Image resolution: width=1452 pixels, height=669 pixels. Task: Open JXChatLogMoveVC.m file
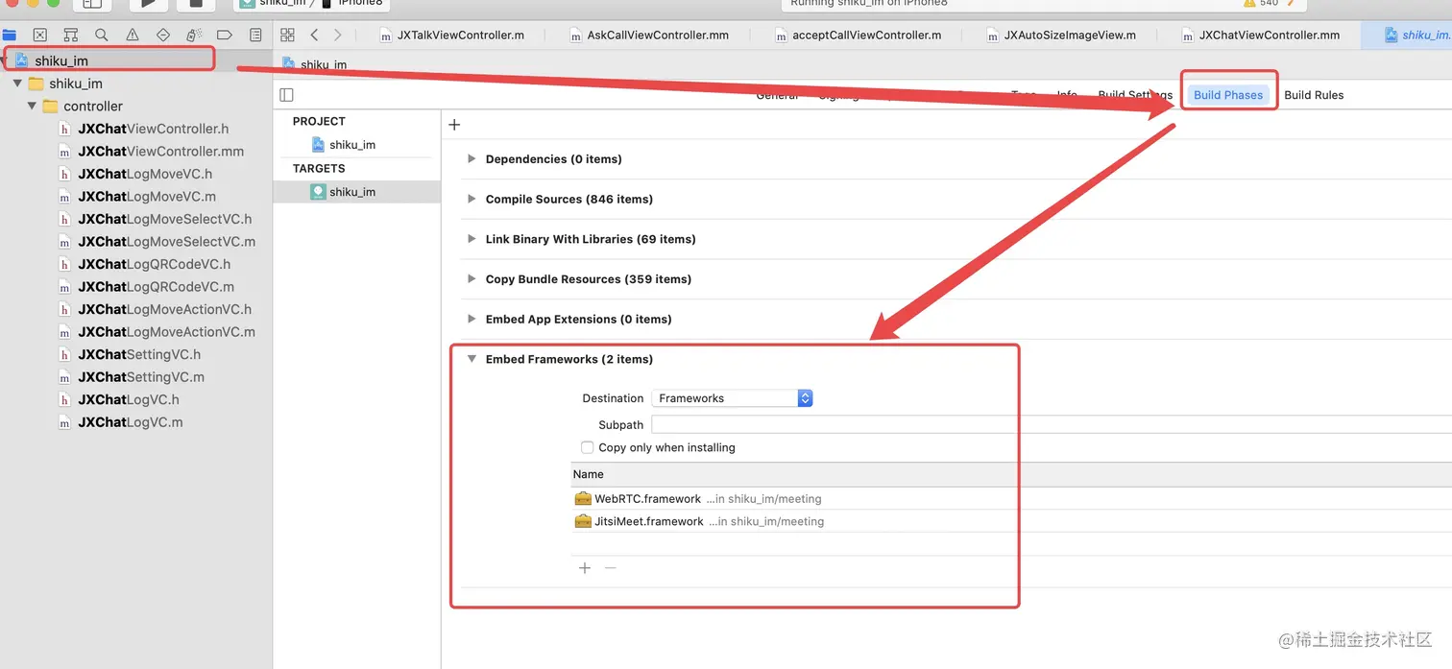coord(147,196)
